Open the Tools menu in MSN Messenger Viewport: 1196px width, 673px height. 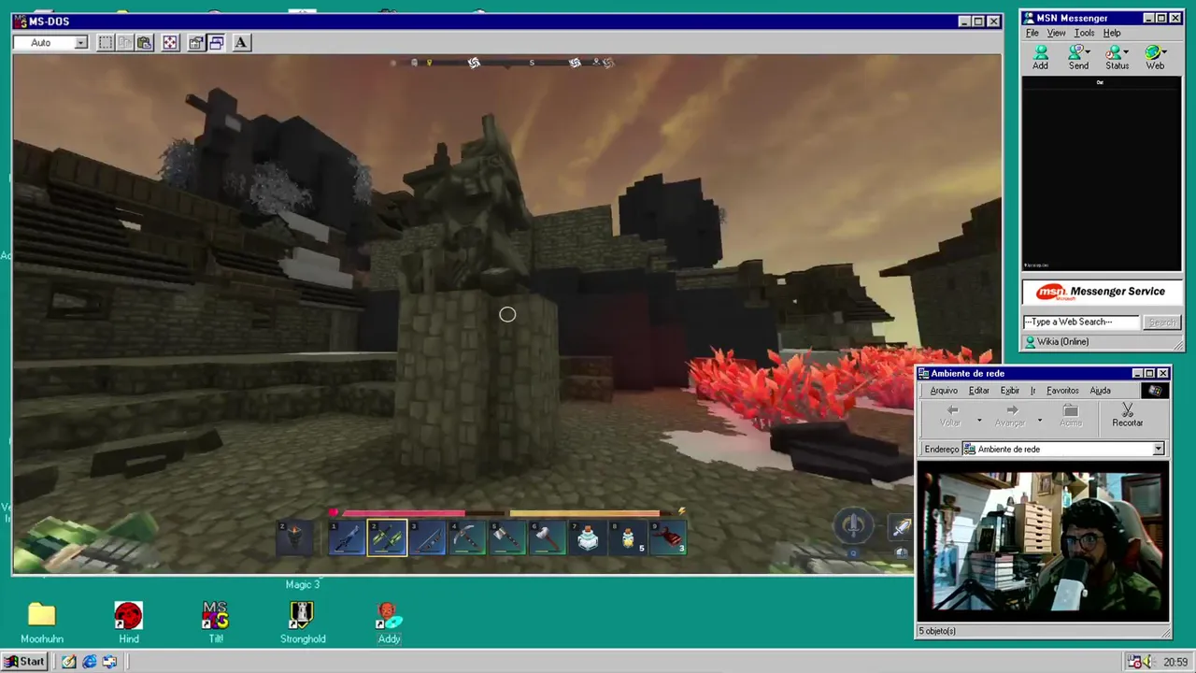(x=1084, y=33)
